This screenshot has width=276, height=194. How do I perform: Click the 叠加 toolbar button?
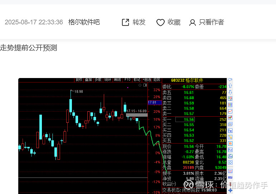[x=88, y=80]
